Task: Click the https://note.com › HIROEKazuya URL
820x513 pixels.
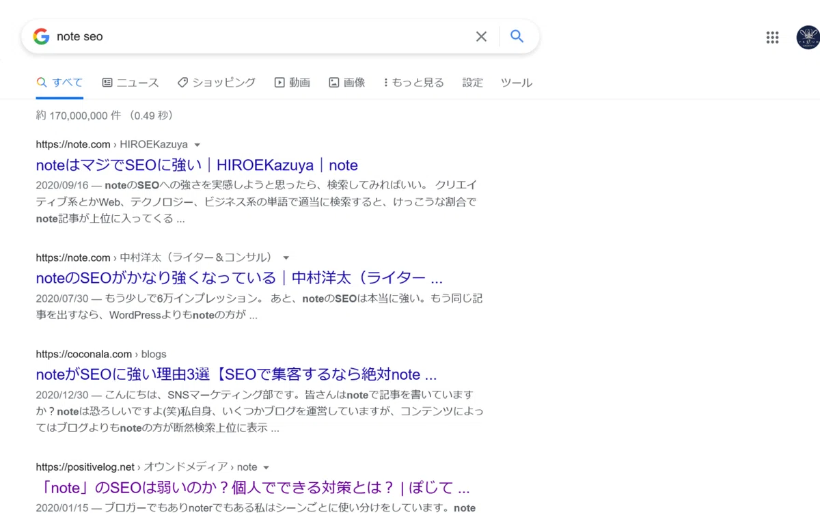Action: pos(112,145)
